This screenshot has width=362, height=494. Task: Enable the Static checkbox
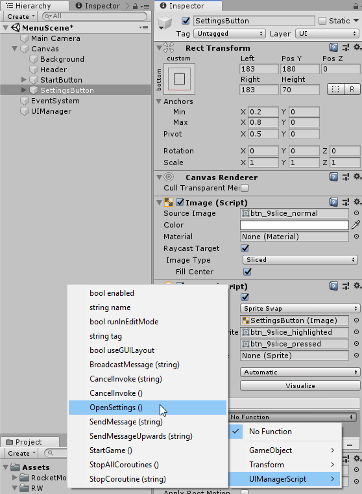tap(322, 21)
